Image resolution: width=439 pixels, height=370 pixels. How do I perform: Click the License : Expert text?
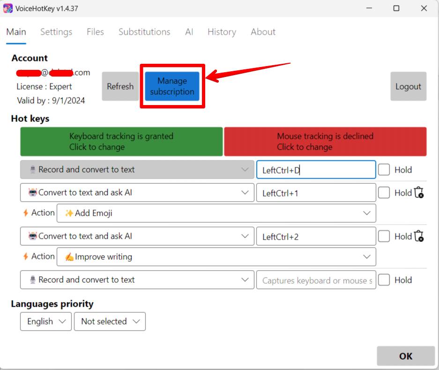pyautogui.click(x=44, y=87)
